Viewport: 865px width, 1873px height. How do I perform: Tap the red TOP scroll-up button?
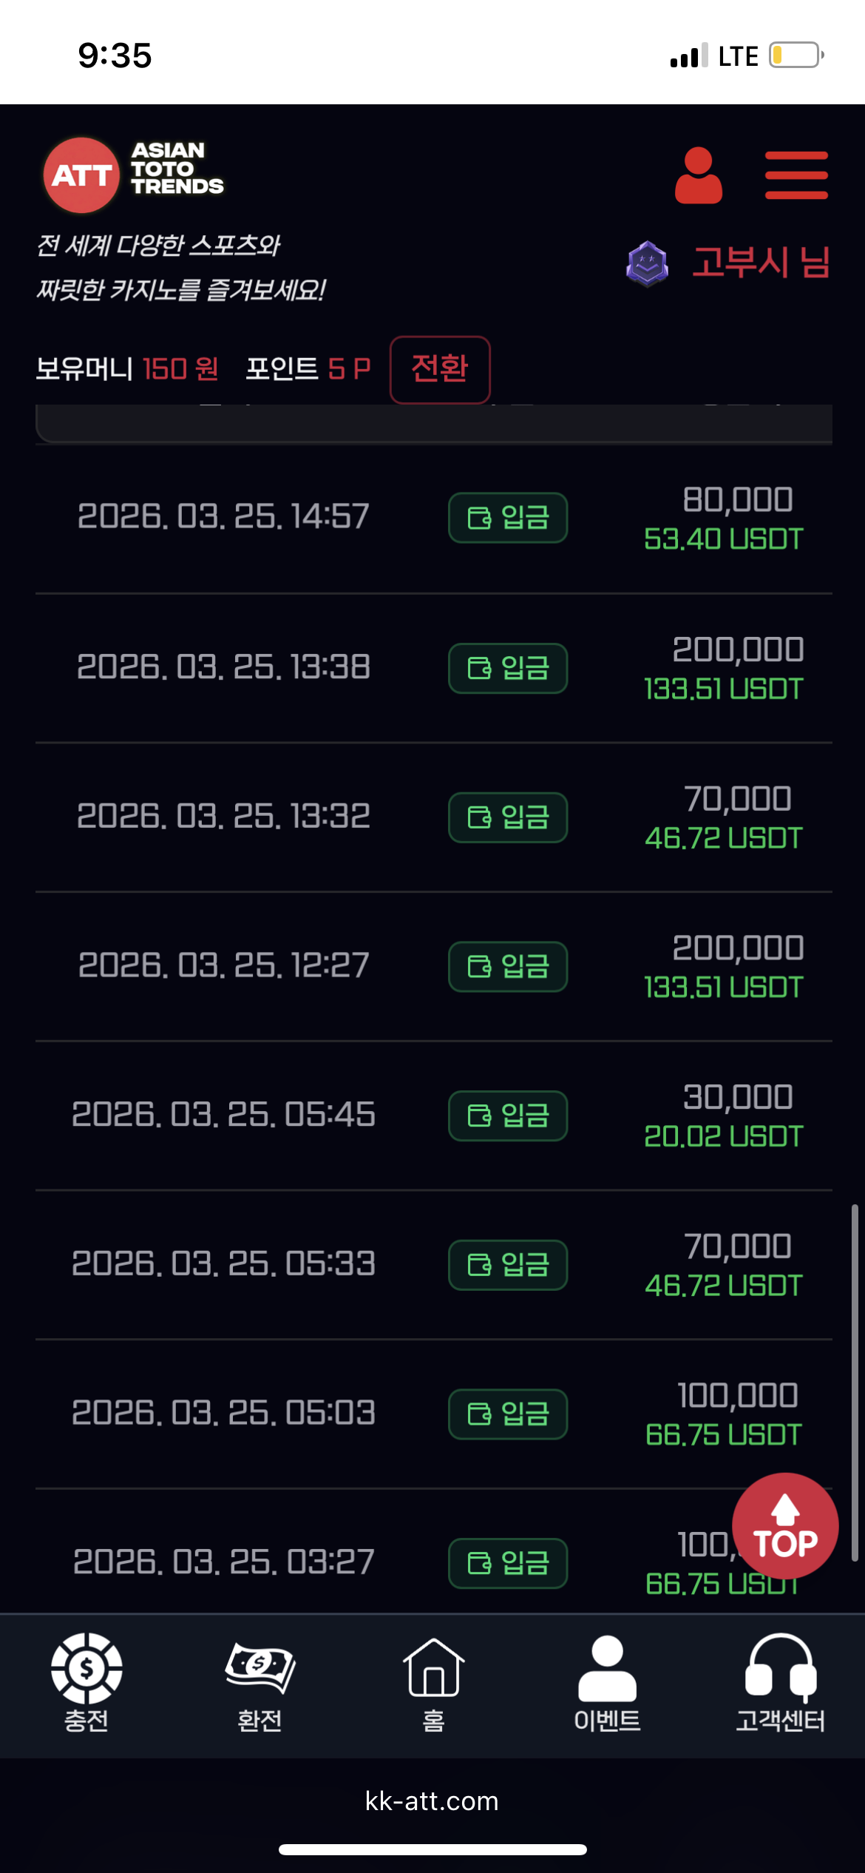click(x=785, y=1525)
